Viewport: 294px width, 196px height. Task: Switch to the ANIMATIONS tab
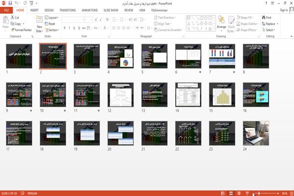[90, 10]
